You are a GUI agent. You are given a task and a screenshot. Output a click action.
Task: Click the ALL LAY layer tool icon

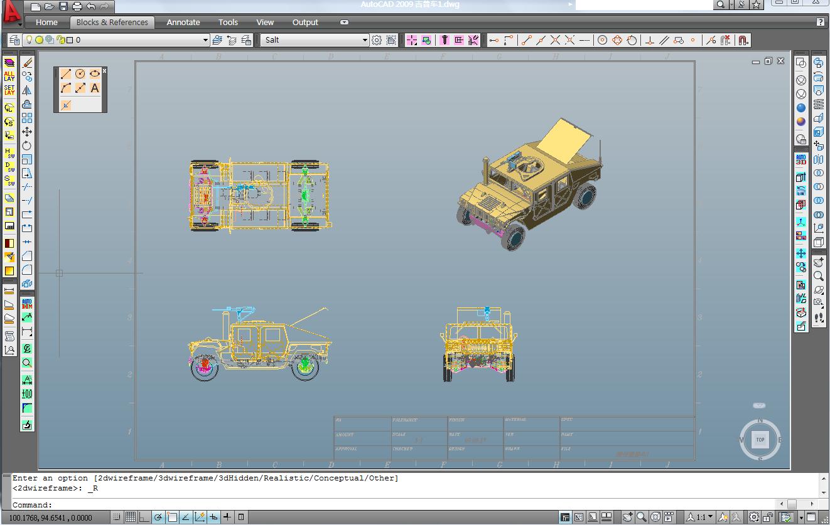coord(9,77)
